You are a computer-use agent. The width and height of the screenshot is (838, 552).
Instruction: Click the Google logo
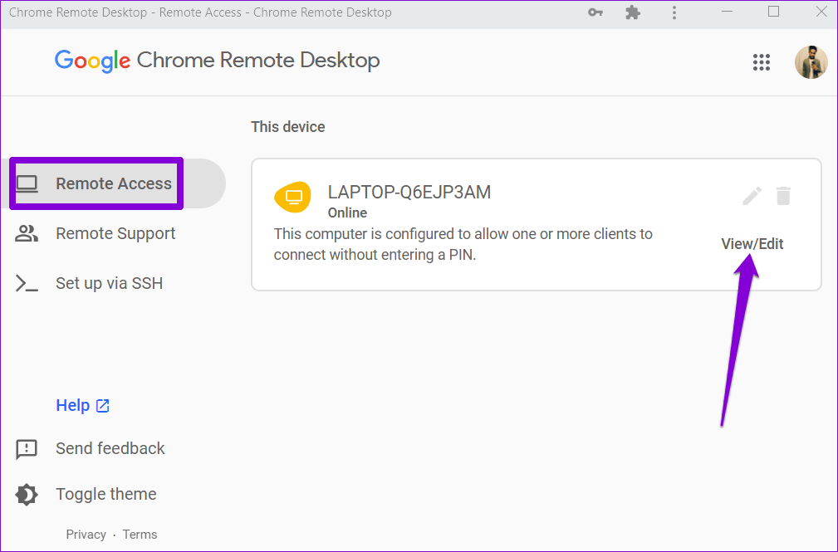(92, 61)
